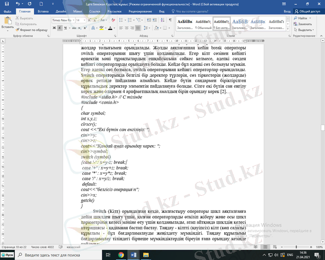Copy the selection with Копировать
Screen dimensions: 325x260
[26, 24]
